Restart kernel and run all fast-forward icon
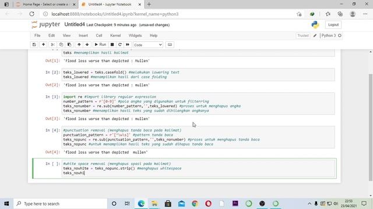 tap(128, 45)
